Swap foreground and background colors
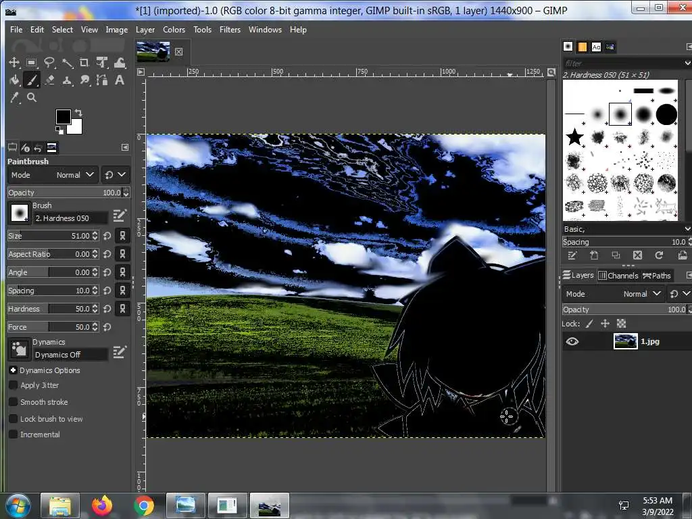This screenshot has width=692, height=519. point(78,113)
